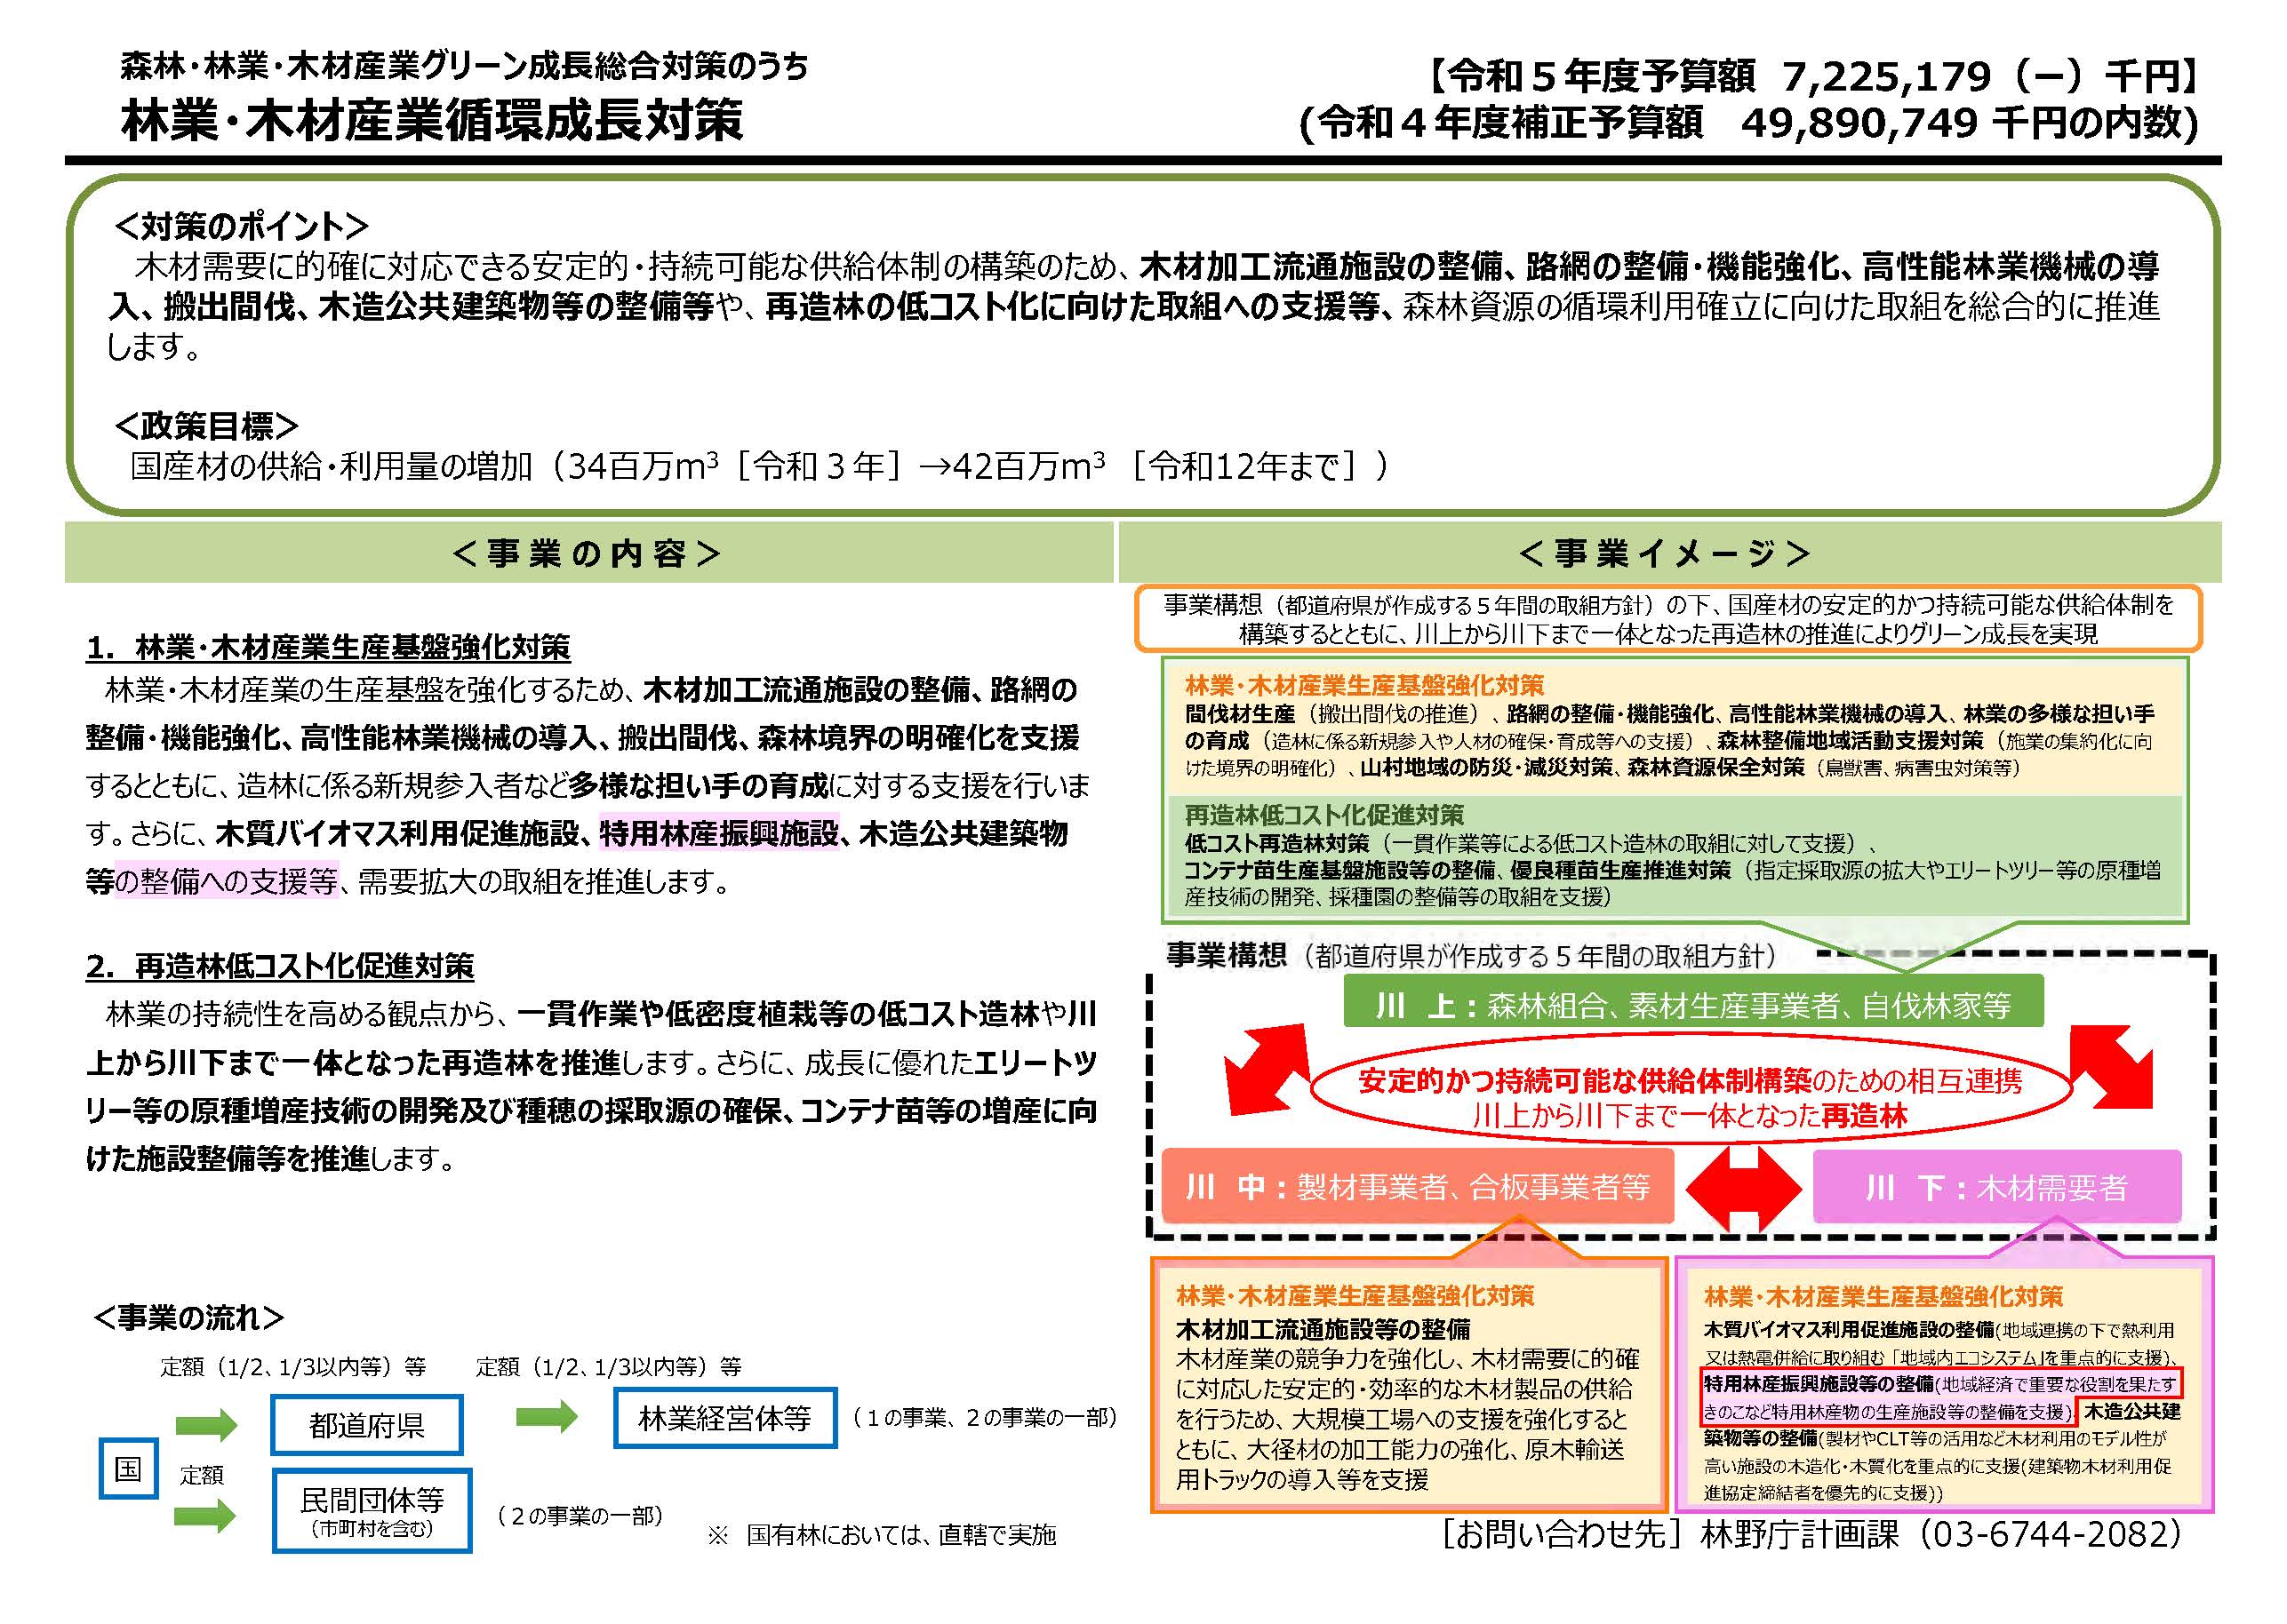Screen dimensions: 2287x1624
Task: Click the supplementary budget 49,890,749 千円の内数
Action: pos(1968,123)
